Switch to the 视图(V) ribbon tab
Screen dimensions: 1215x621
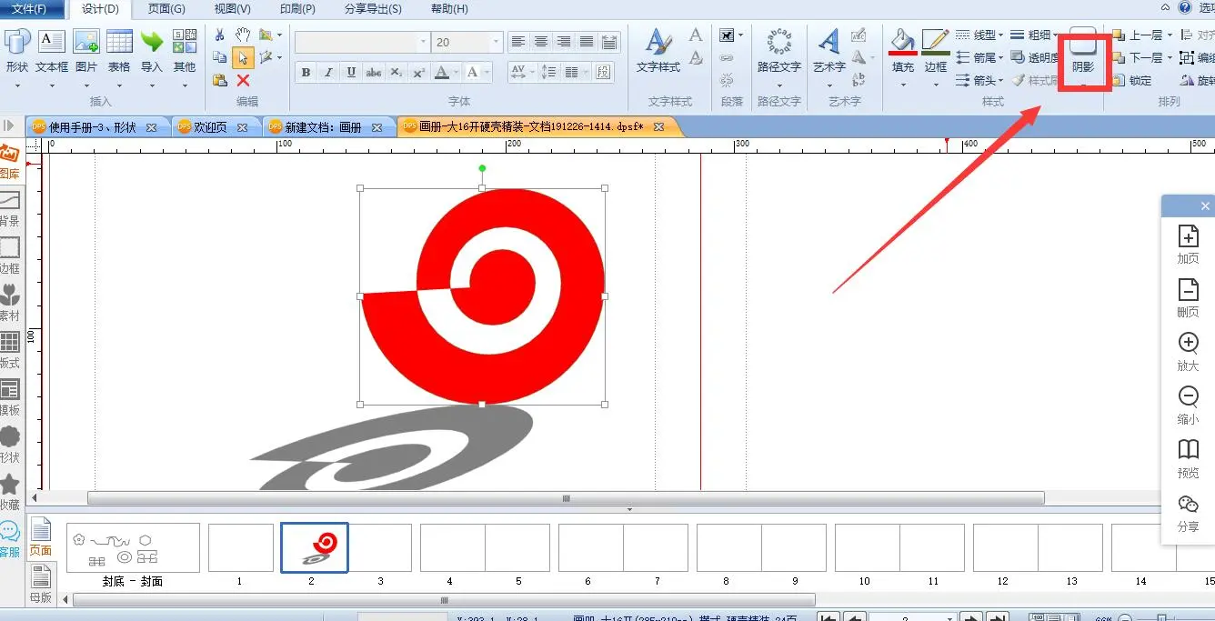pyautogui.click(x=233, y=9)
